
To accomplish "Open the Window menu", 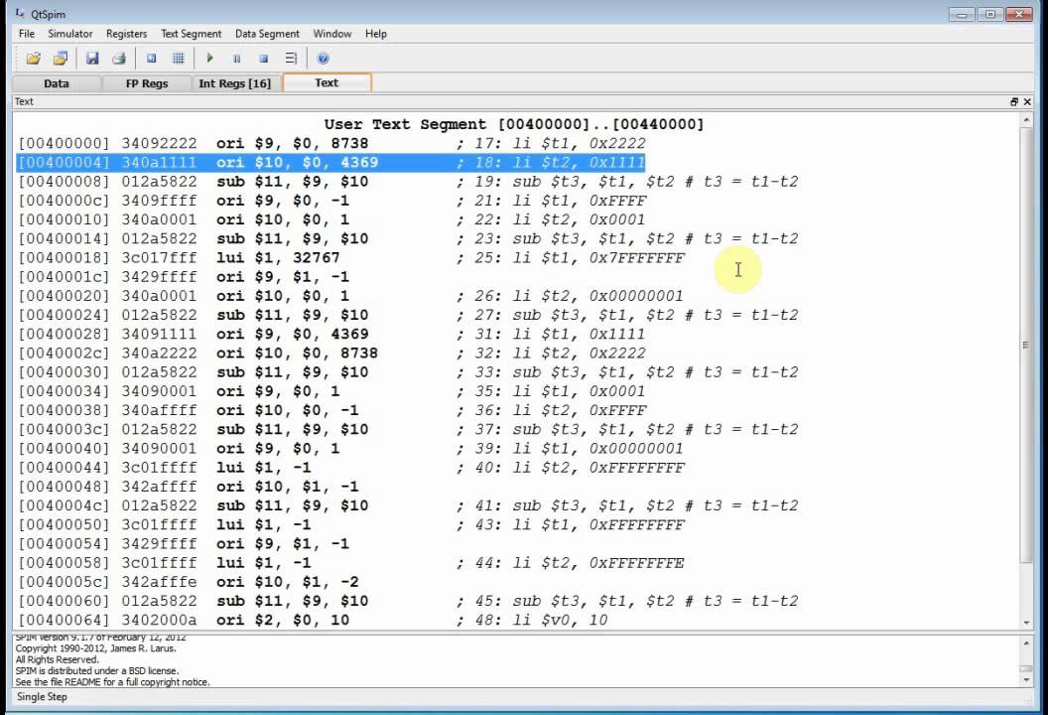I will (x=332, y=34).
